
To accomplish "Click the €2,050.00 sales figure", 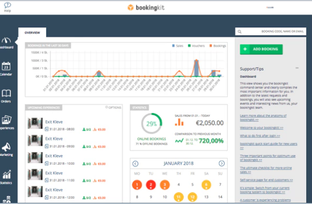I will coord(210,123).
